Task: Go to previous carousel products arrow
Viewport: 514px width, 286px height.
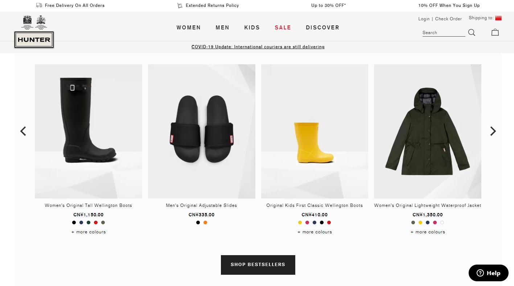Action: tap(23, 131)
